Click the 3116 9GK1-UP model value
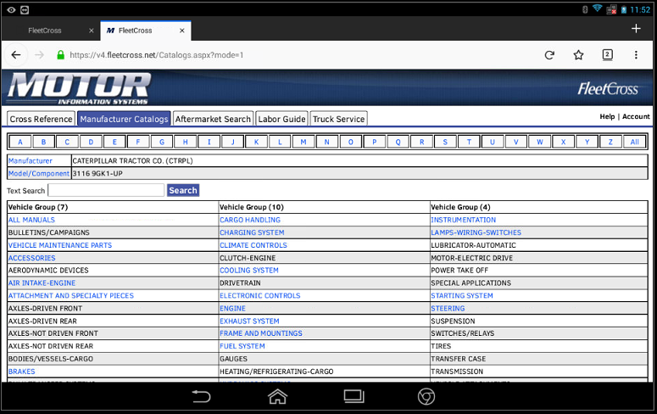This screenshot has width=657, height=414. click(97, 174)
